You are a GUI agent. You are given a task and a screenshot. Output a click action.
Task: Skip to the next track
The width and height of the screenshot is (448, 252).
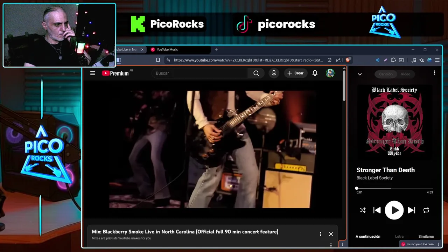click(412, 210)
